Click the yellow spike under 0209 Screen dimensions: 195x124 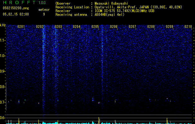[167, 121]
